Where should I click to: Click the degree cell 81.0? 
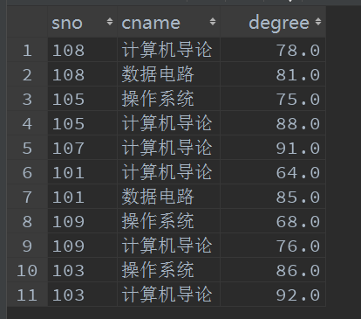click(x=273, y=74)
